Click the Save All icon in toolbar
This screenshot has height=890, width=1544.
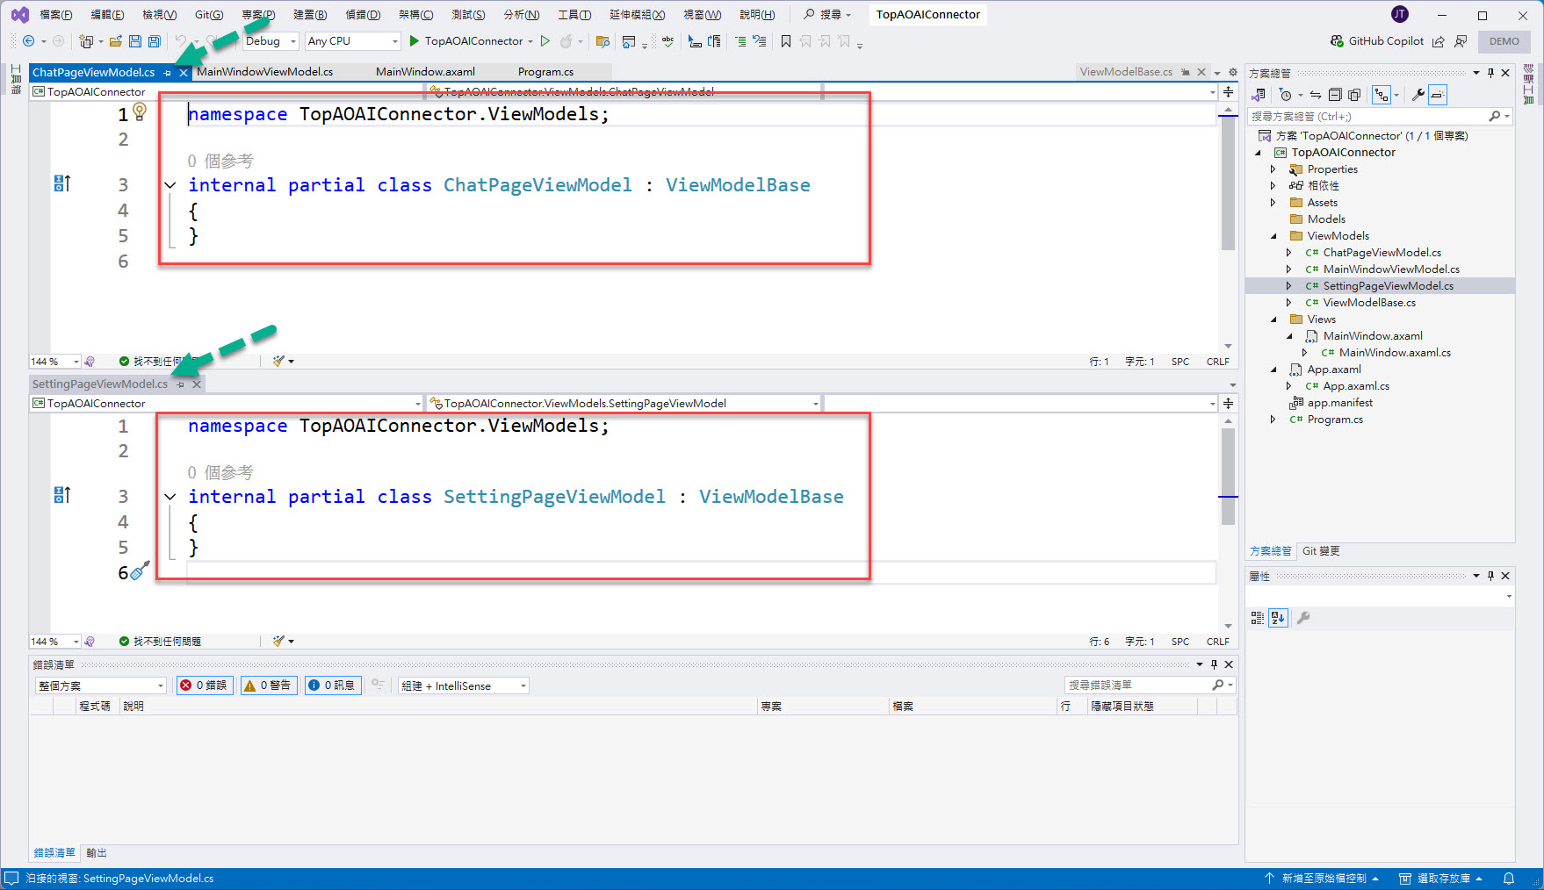pos(155,41)
